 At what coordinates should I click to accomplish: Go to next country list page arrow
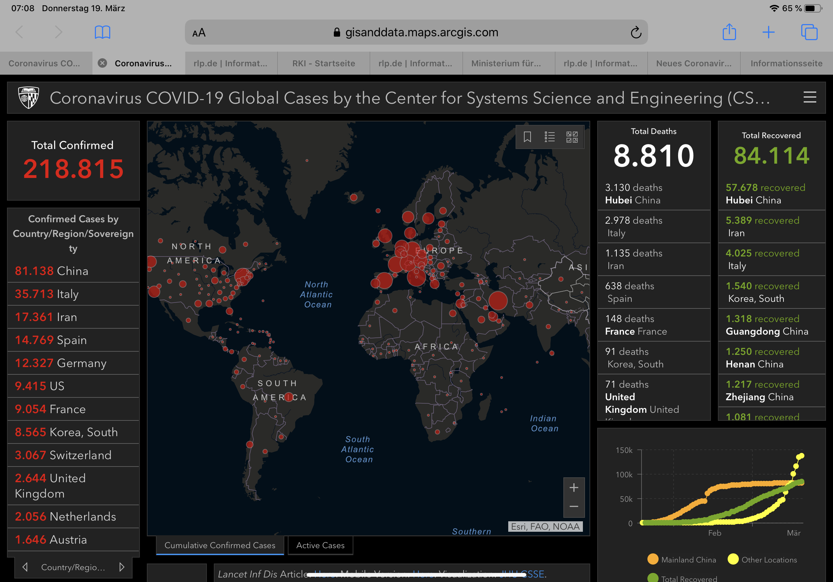(x=122, y=567)
